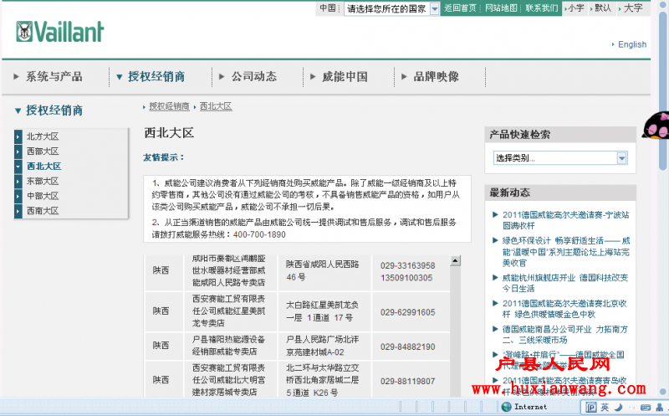Open news 2011德国威能高尔夫邀请赛北京收杆
The width and height of the screenshot is (669, 416).
564,309
